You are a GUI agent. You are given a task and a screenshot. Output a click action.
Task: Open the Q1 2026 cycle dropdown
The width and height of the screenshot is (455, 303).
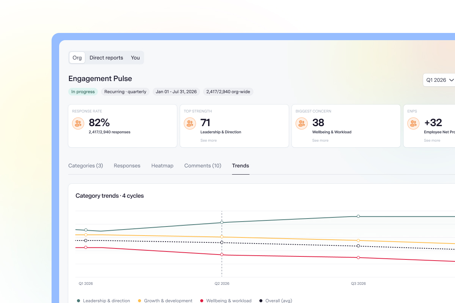(440, 80)
